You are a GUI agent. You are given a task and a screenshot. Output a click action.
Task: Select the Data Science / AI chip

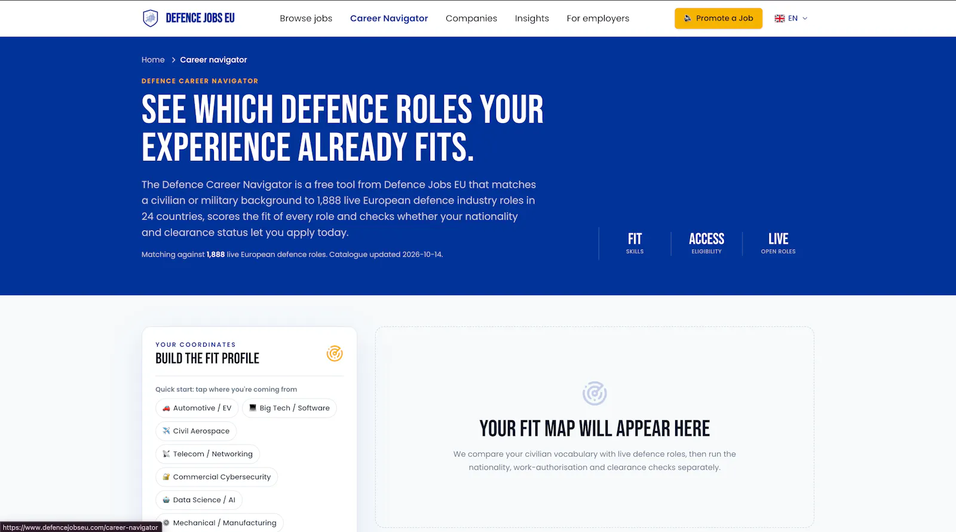click(x=199, y=500)
